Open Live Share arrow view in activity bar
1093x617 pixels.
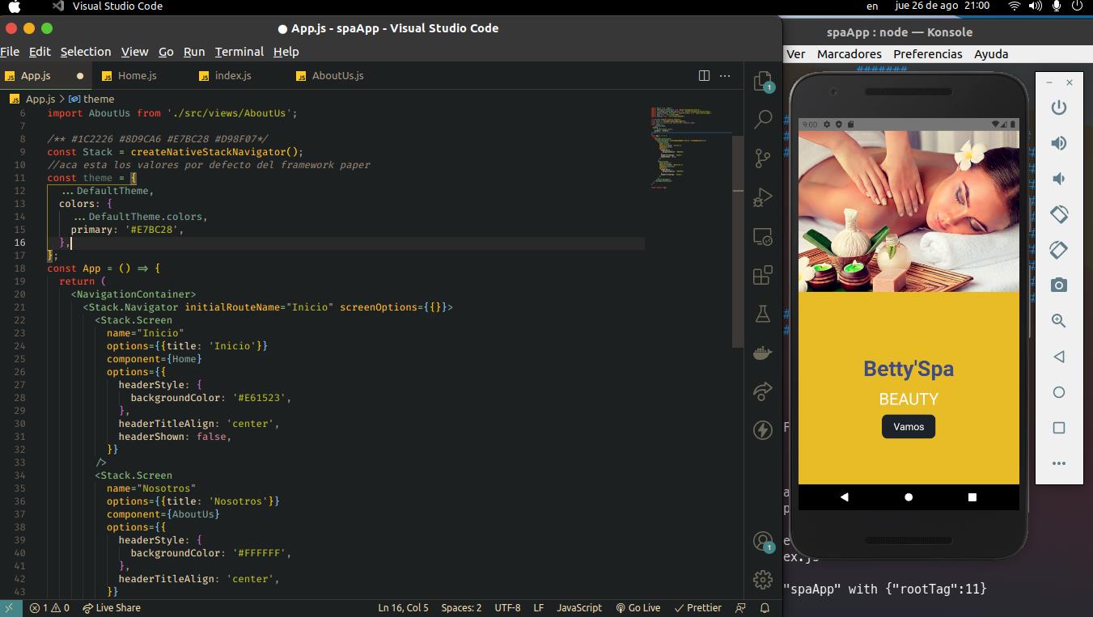click(x=763, y=391)
